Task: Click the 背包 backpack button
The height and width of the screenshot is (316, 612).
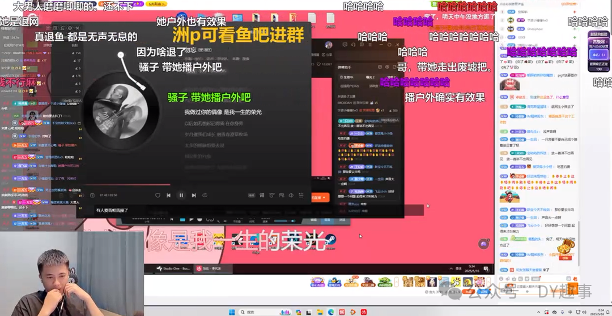Action: click(483, 292)
